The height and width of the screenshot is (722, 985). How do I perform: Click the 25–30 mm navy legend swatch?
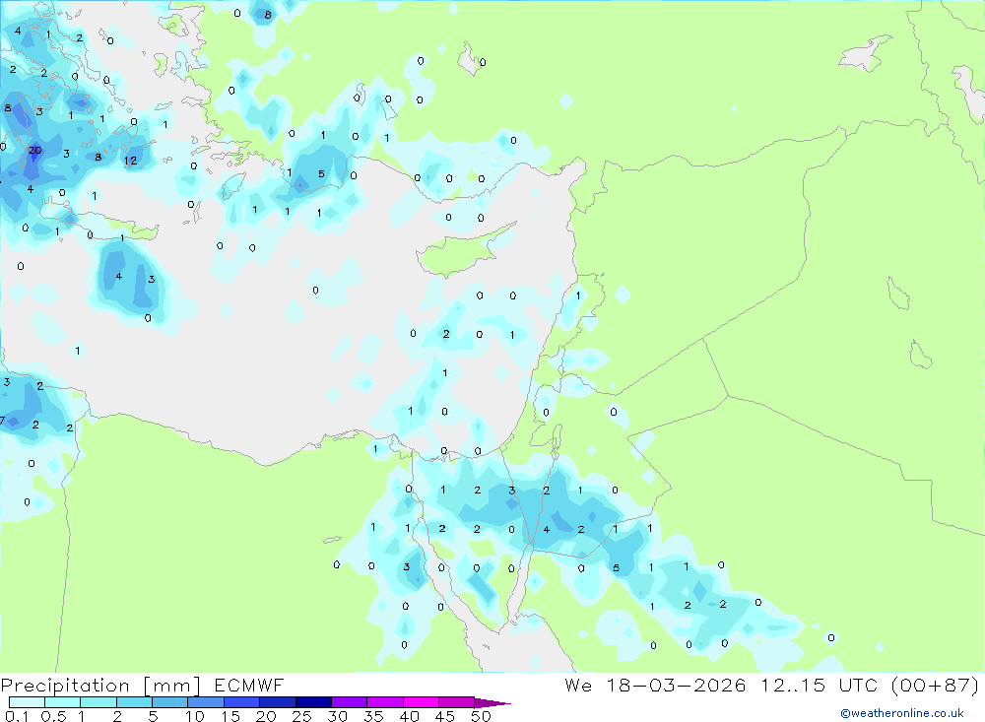click(313, 702)
